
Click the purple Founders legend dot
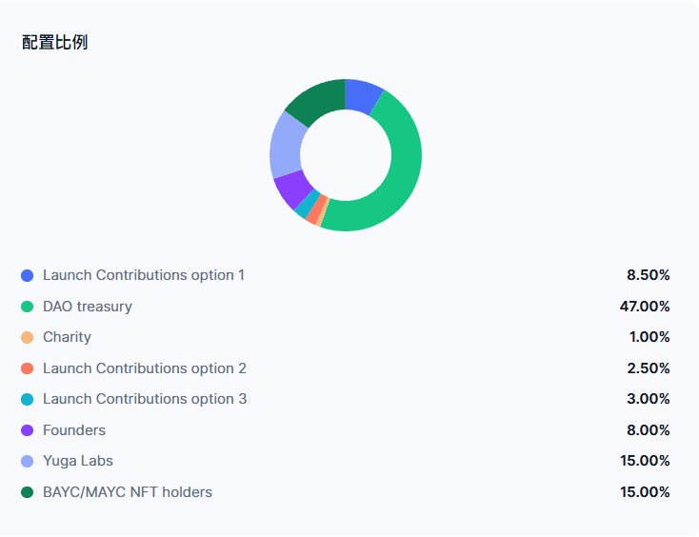27,430
